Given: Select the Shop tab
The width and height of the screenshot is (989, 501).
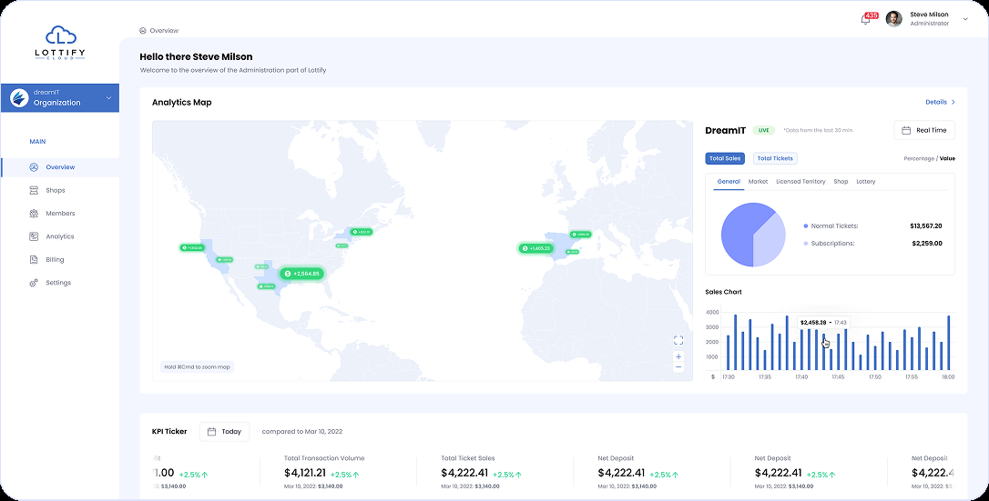Looking at the screenshot, I should pyautogui.click(x=841, y=181).
